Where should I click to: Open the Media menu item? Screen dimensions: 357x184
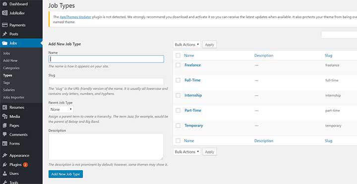pyautogui.click(x=14, y=117)
